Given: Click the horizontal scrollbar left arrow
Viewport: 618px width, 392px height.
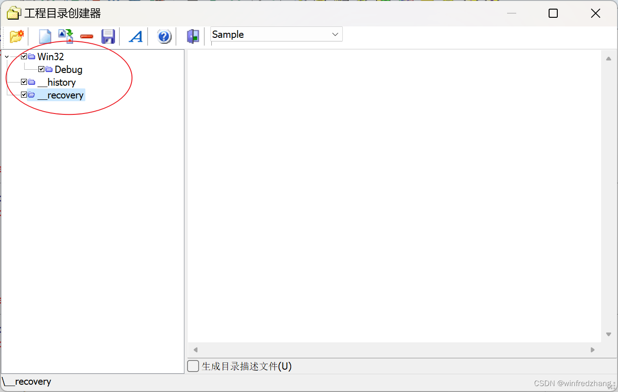Looking at the screenshot, I should pos(195,350).
